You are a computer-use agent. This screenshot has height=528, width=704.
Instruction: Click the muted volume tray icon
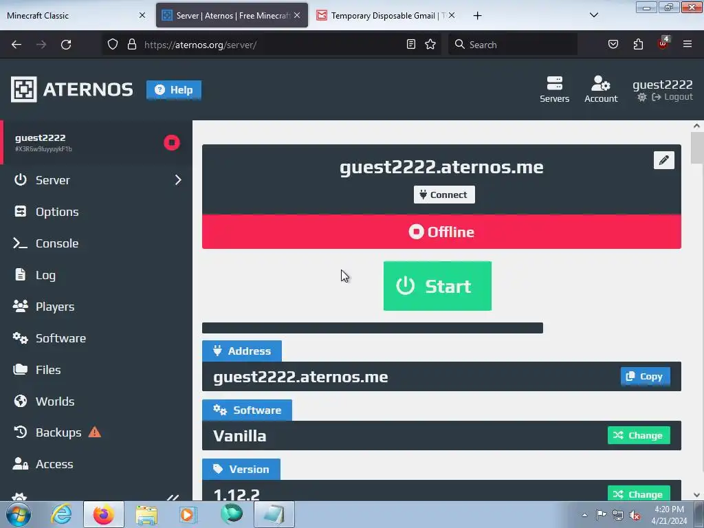coord(635,516)
